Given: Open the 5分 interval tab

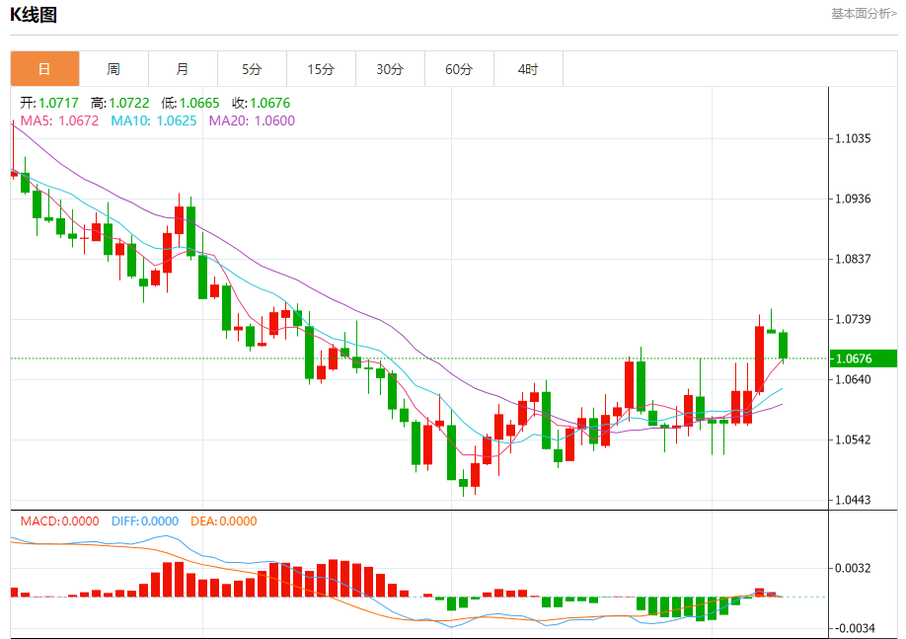Looking at the screenshot, I should coord(252,69).
